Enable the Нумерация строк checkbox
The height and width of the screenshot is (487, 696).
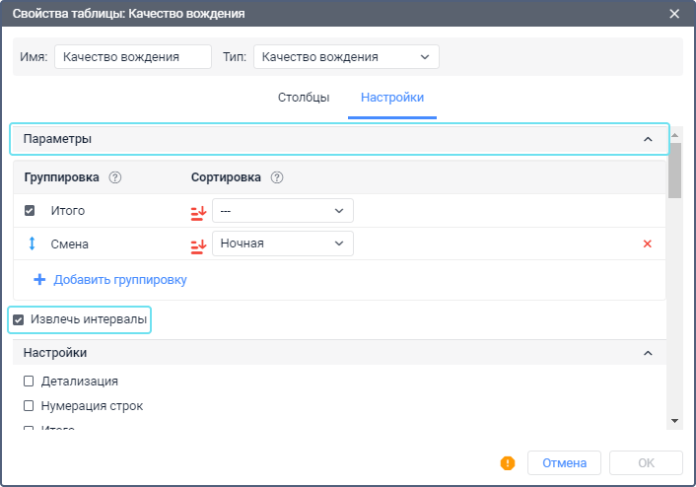click(x=30, y=405)
